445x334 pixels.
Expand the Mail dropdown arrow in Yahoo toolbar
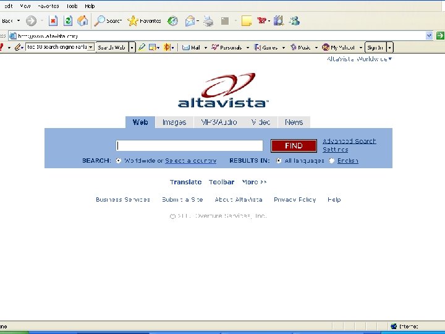pyautogui.click(x=205, y=48)
